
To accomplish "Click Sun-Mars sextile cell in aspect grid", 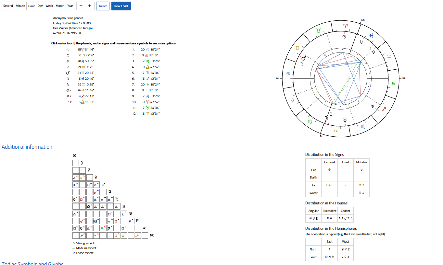I will click(x=75, y=185).
